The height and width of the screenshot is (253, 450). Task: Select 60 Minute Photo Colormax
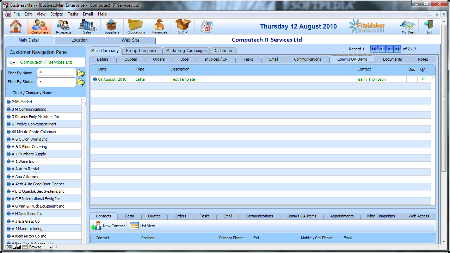44,132
